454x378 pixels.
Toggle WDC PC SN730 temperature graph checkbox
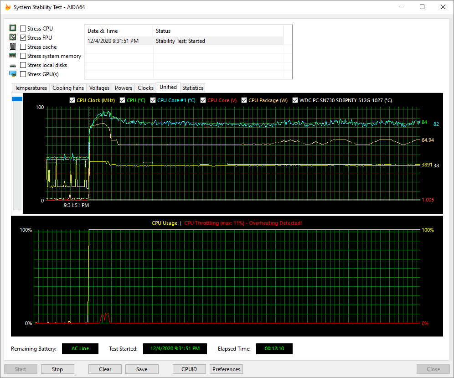pos(295,100)
